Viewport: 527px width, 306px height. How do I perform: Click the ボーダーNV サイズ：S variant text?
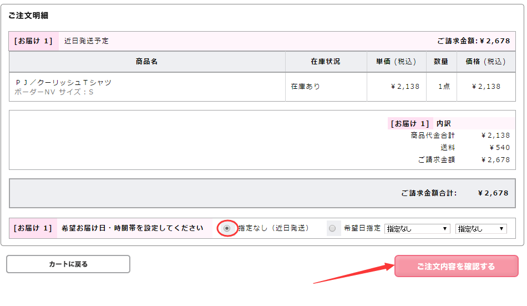click(54, 92)
